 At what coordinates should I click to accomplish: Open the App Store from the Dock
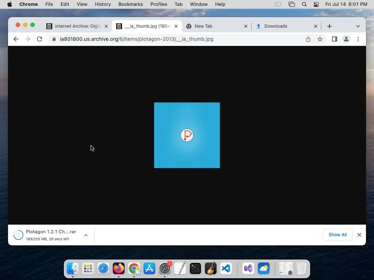coord(149,269)
